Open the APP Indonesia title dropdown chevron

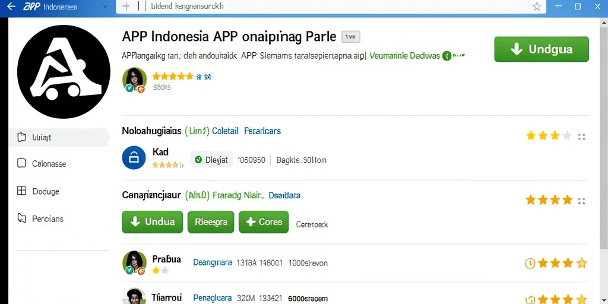coord(106,7)
